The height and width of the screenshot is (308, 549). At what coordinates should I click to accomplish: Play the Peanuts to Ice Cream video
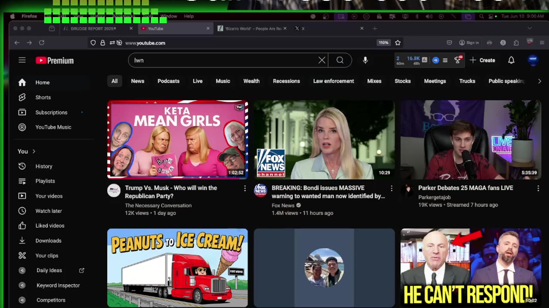[178, 268]
